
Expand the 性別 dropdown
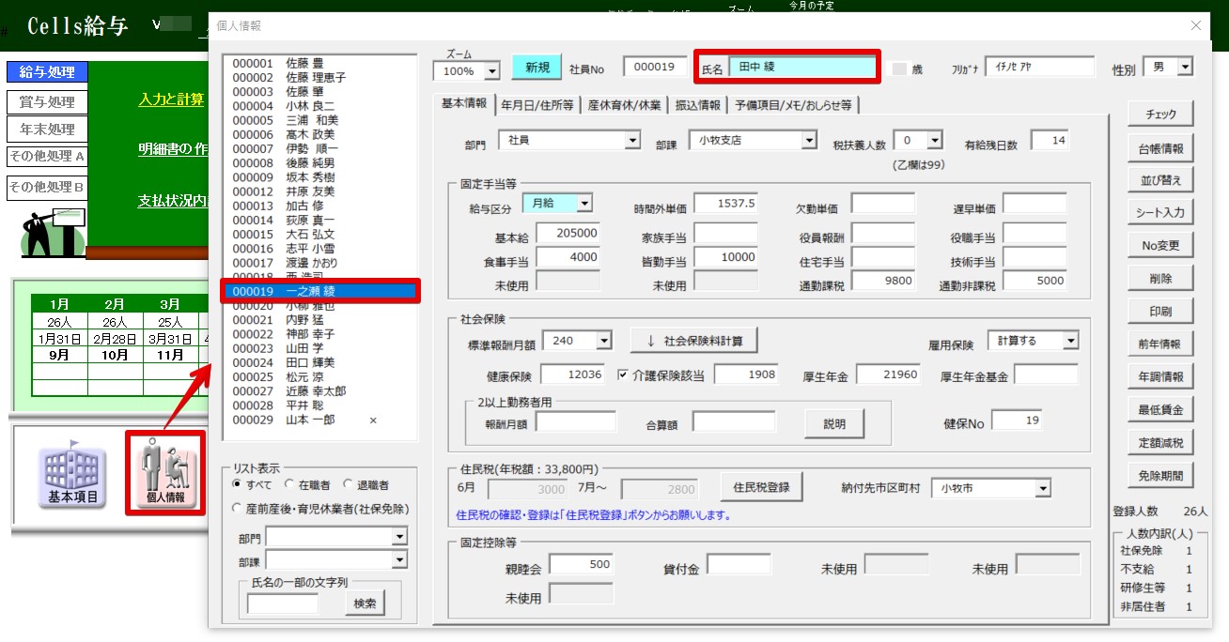1184,68
